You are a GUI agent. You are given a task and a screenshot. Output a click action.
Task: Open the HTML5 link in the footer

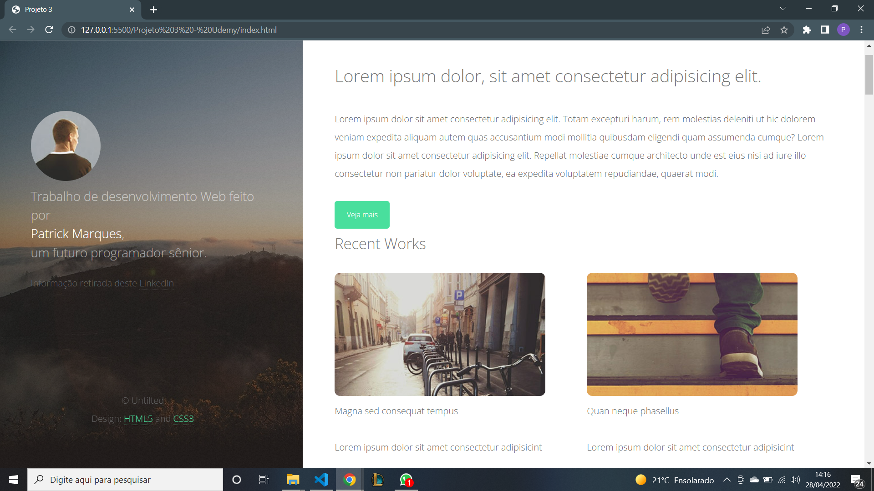tap(138, 419)
